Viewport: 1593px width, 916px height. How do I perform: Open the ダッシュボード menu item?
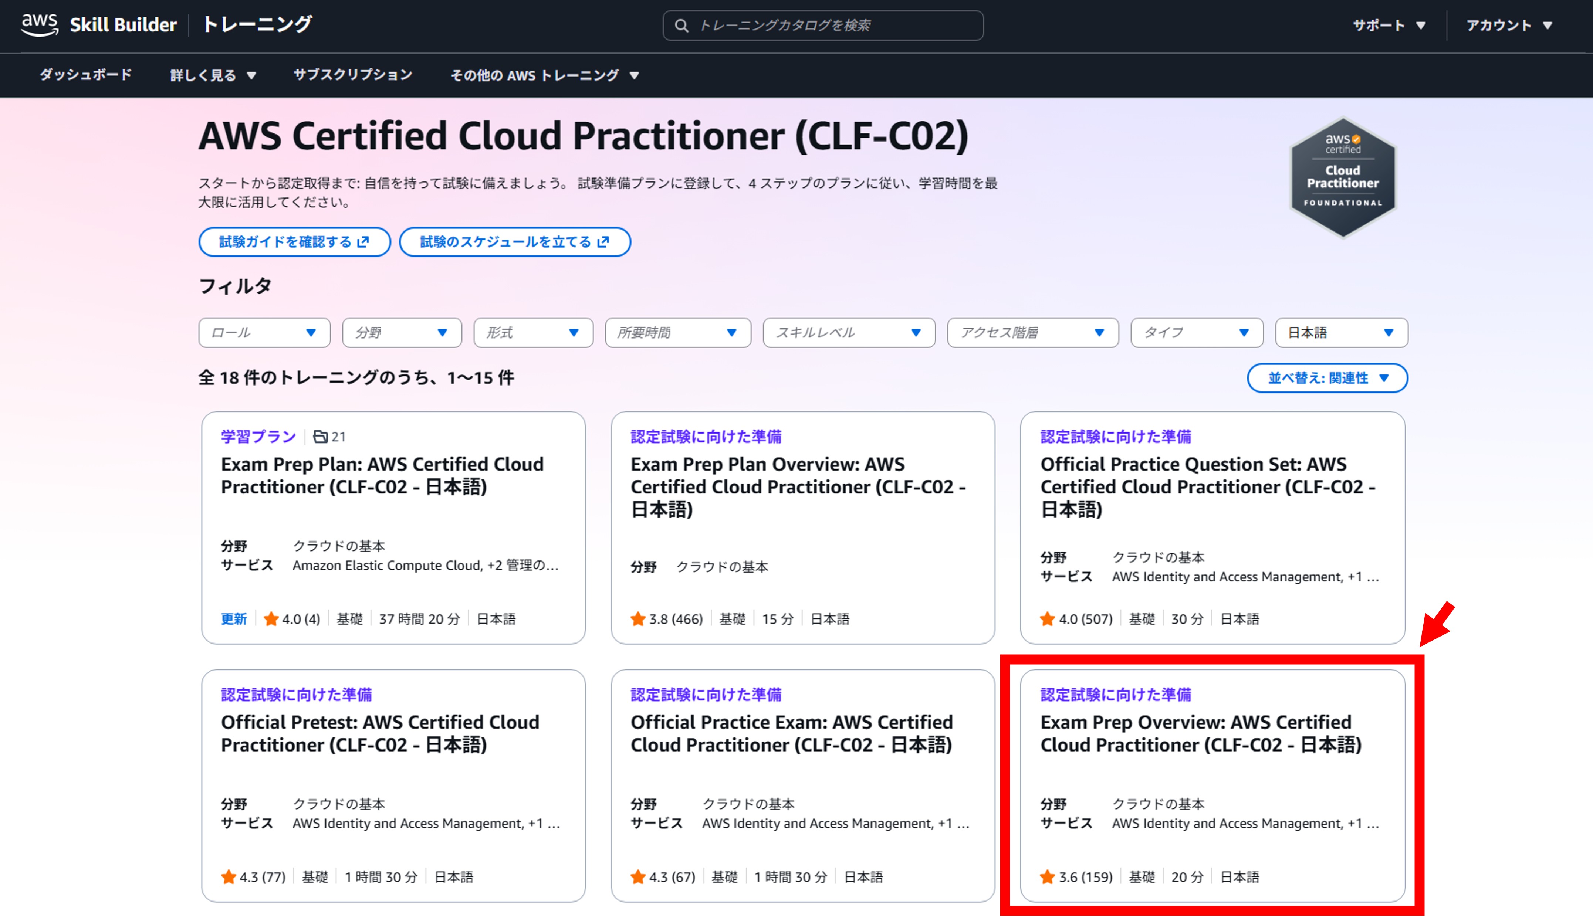coord(85,75)
